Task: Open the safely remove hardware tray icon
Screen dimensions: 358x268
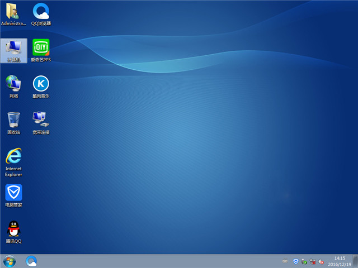Action: (304, 261)
